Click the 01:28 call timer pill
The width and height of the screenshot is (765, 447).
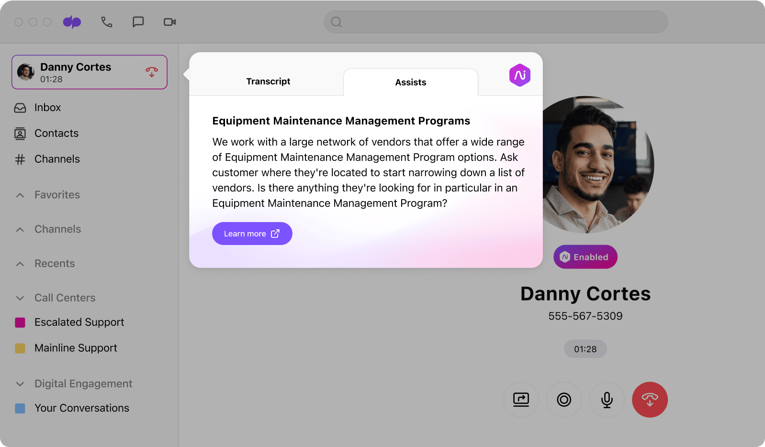[x=585, y=349]
